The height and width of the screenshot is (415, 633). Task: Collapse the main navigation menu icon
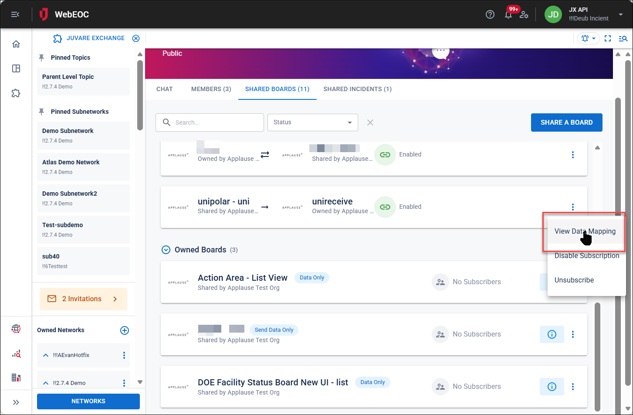(15, 14)
